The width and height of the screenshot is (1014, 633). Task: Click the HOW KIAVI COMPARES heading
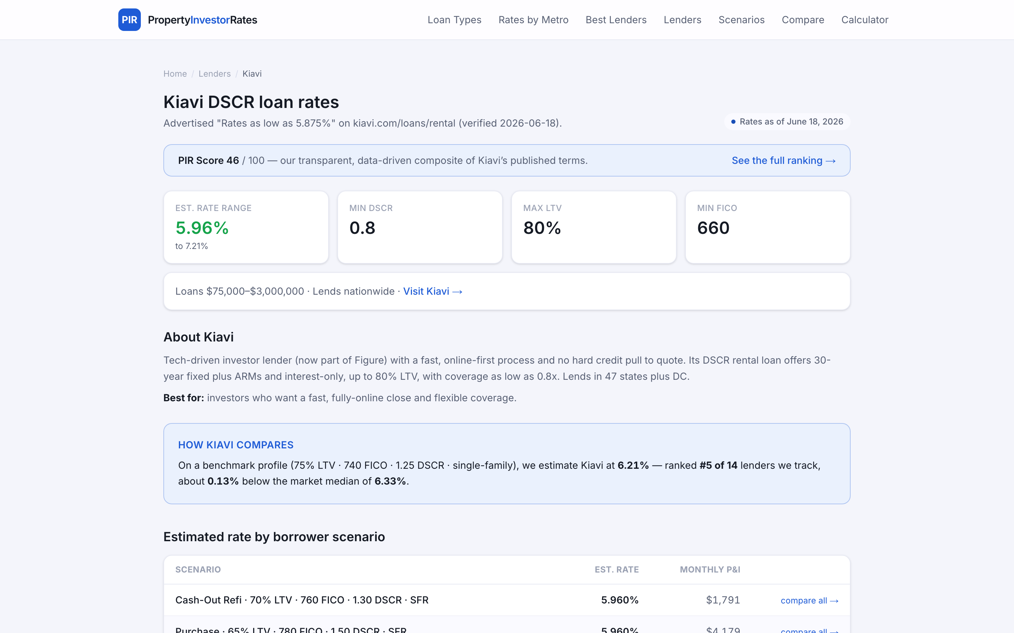pyautogui.click(x=236, y=445)
